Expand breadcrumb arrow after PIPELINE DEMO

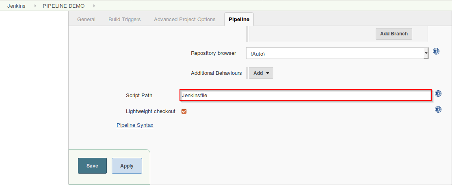(x=94, y=6)
